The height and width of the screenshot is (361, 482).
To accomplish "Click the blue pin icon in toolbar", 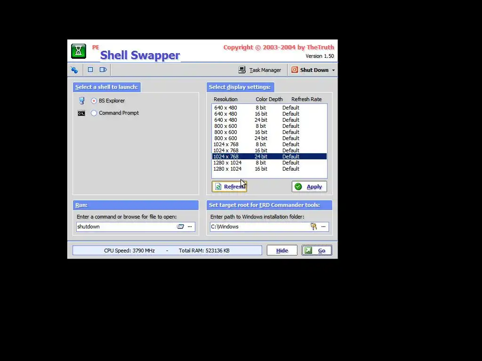I will click(74, 70).
